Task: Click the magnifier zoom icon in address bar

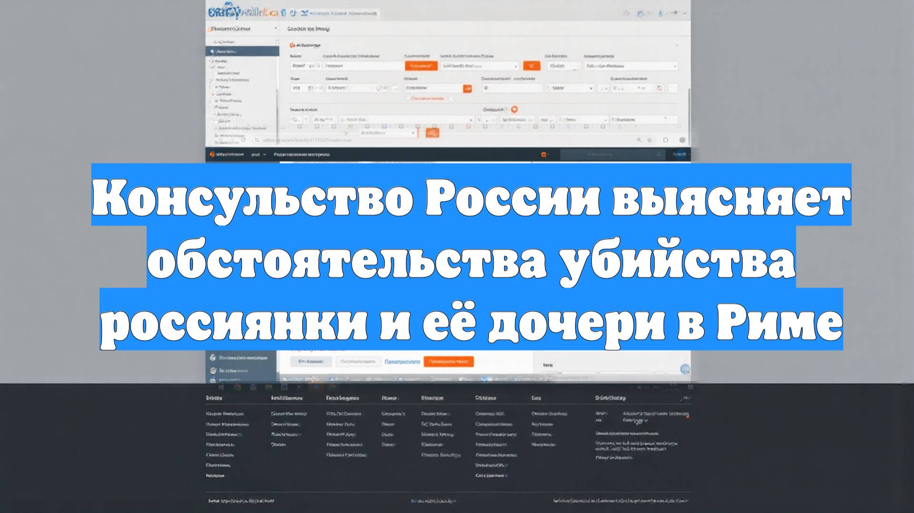Action: pos(639,140)
